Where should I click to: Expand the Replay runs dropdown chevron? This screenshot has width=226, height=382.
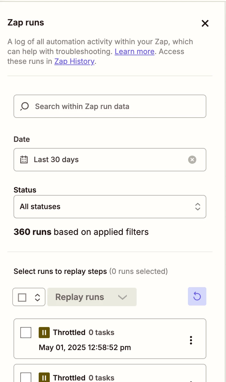pyautogui.click(x=123, y=297)
